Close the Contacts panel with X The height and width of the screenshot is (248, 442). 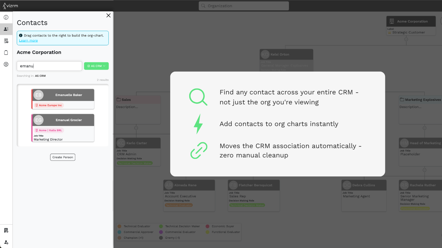tap(108, 15)
